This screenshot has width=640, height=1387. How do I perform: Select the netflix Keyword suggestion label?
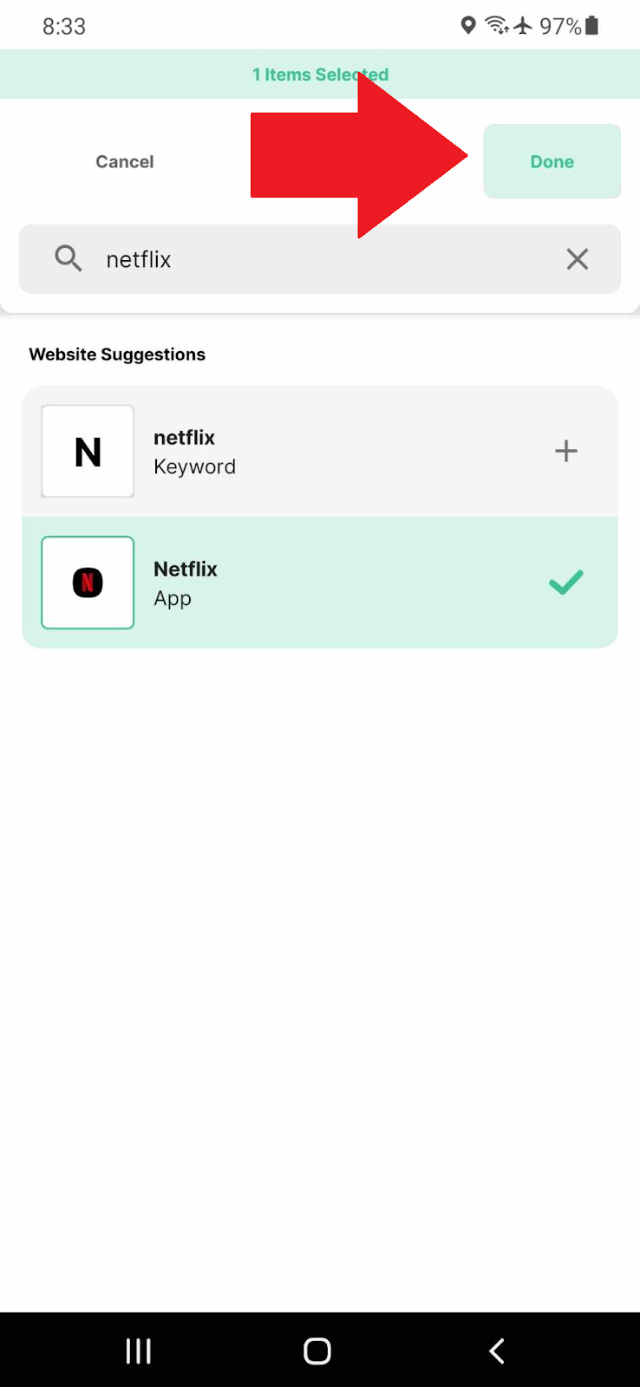click(194, 452)
